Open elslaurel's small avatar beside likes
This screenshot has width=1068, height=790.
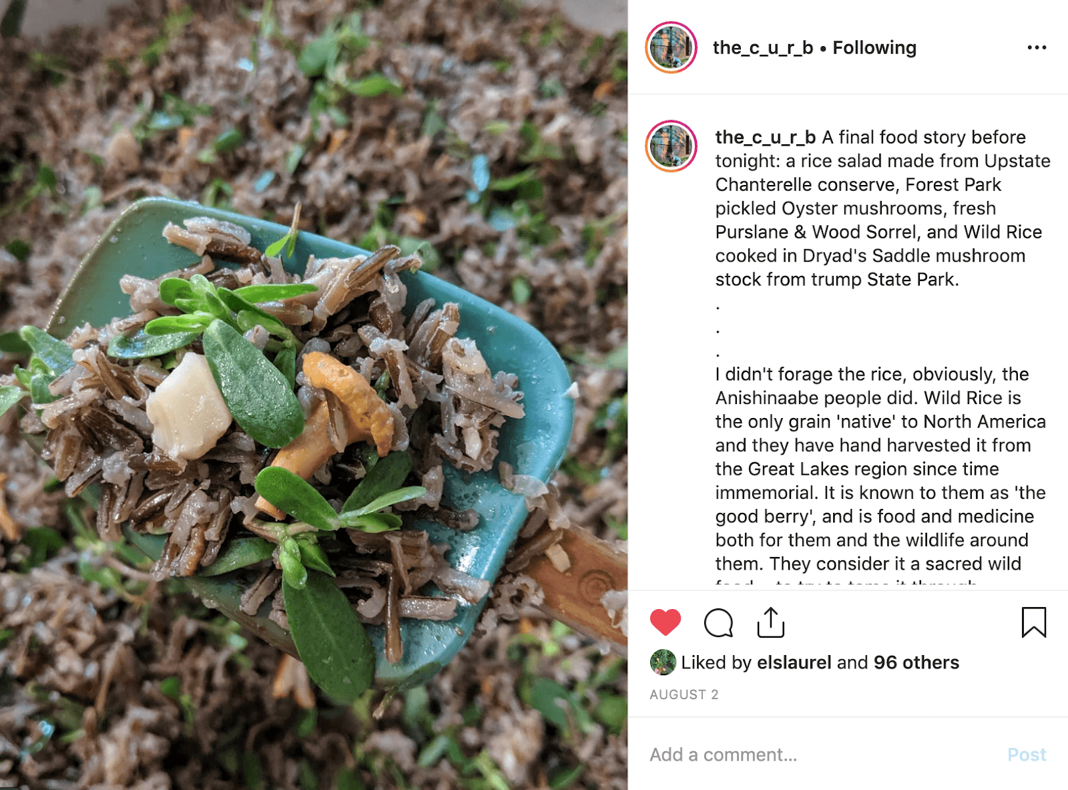click(x=662, y=662)
